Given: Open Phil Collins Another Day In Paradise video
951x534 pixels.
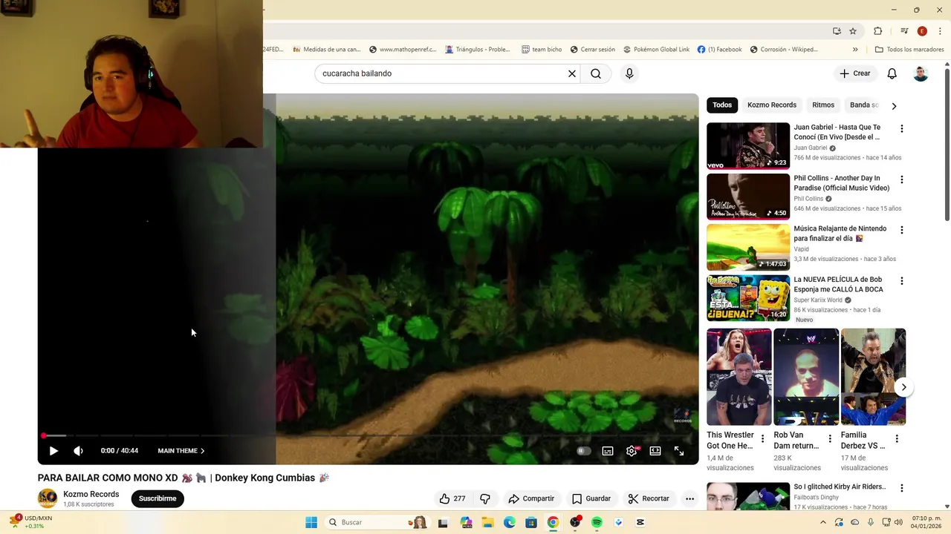Looking at the screenshot, I should [x=748, y=197].
